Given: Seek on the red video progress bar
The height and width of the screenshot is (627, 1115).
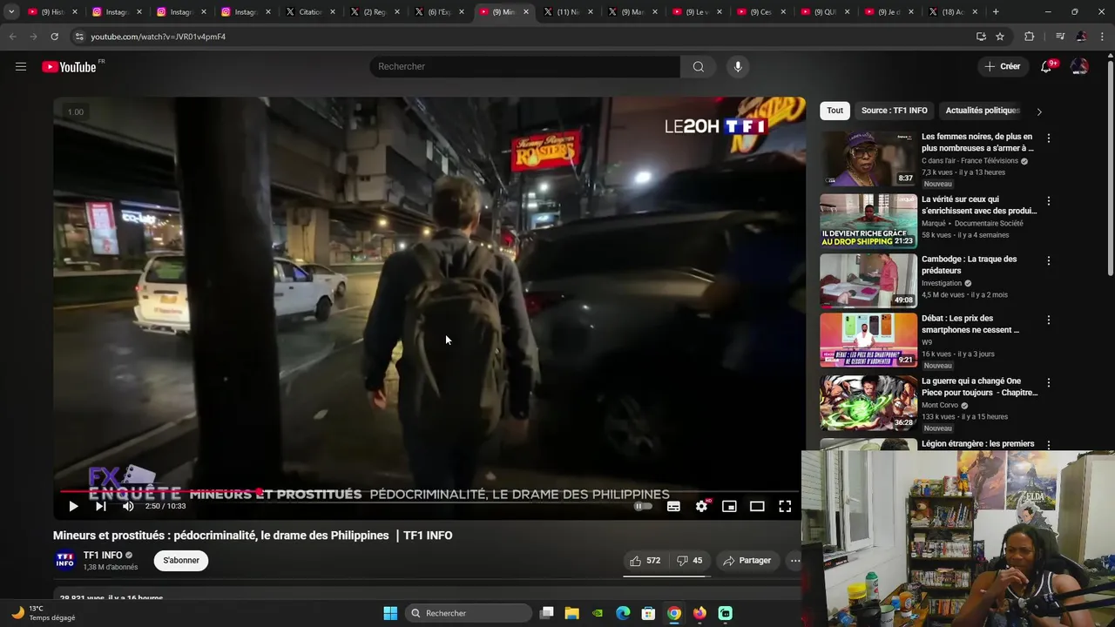Looking at the screenshot, I should (429, 492).
